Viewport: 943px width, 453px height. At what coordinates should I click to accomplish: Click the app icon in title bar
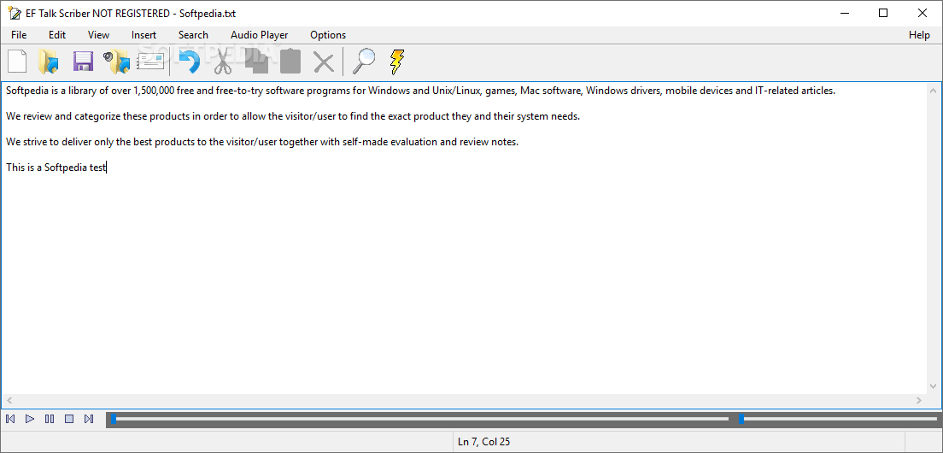tap(13, 13)
